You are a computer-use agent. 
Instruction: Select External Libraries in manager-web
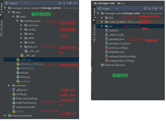pos(113,65)
